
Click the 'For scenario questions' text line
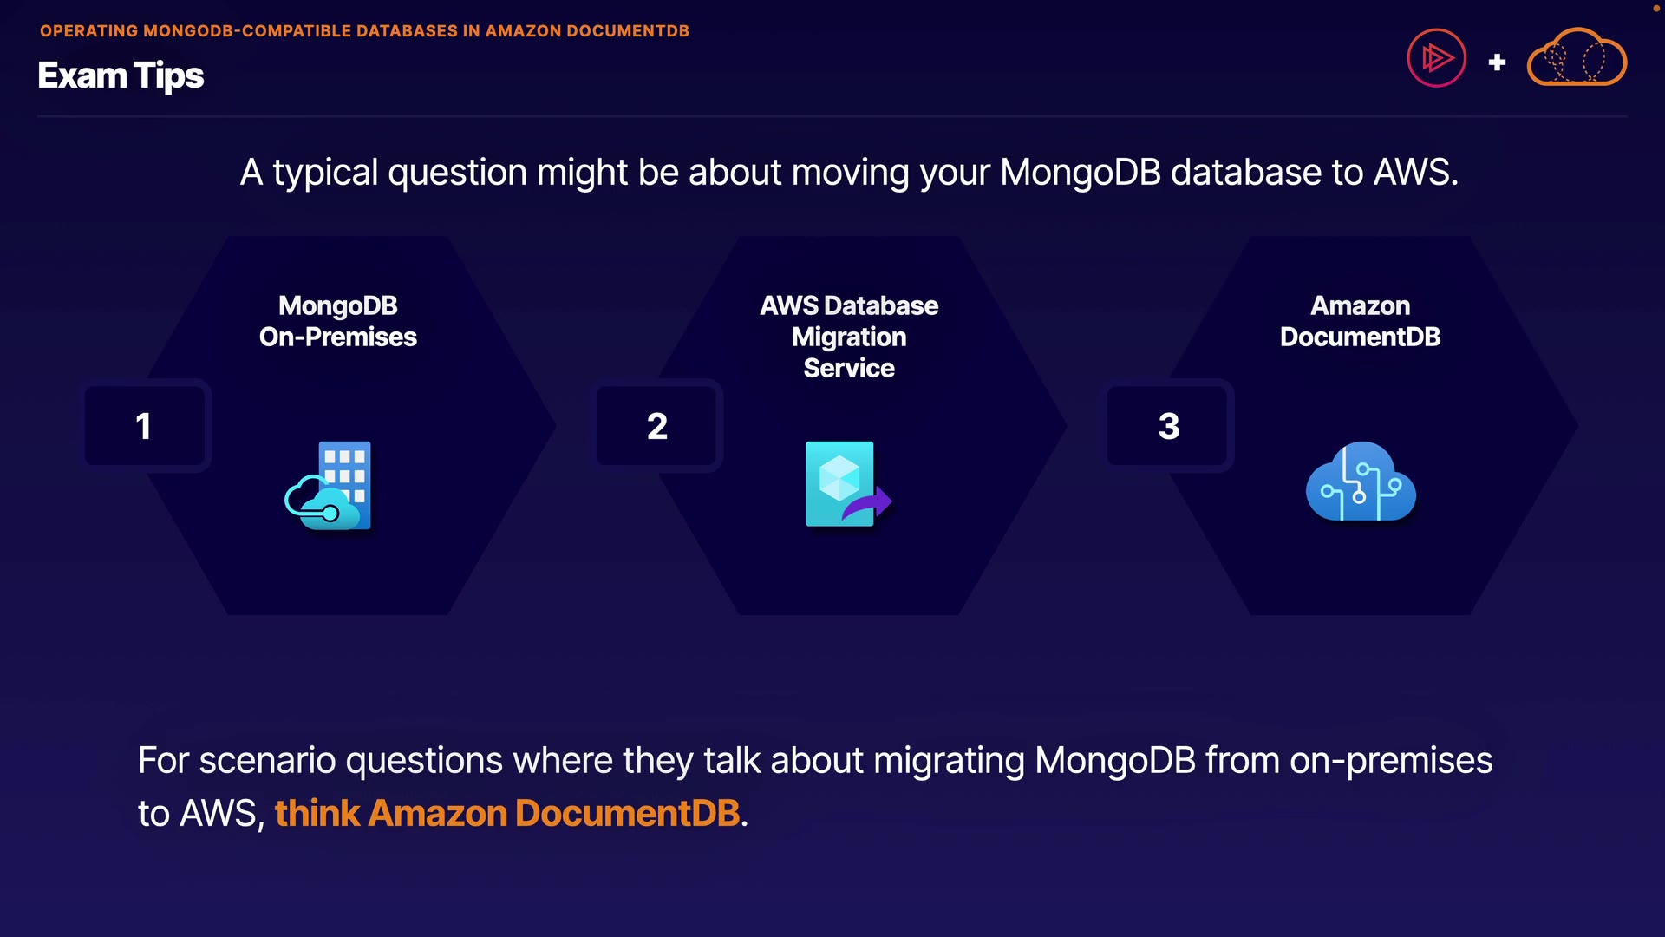pos(815,761)
